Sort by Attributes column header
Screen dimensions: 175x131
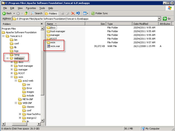(x=165, y=24)
